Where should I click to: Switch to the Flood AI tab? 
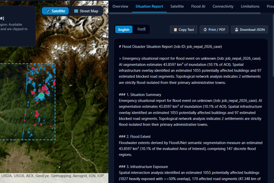[198, 6]
